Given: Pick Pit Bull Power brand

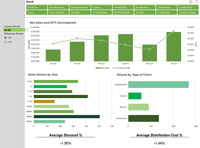Looking at the screenshot, I should tap(123, 13).
